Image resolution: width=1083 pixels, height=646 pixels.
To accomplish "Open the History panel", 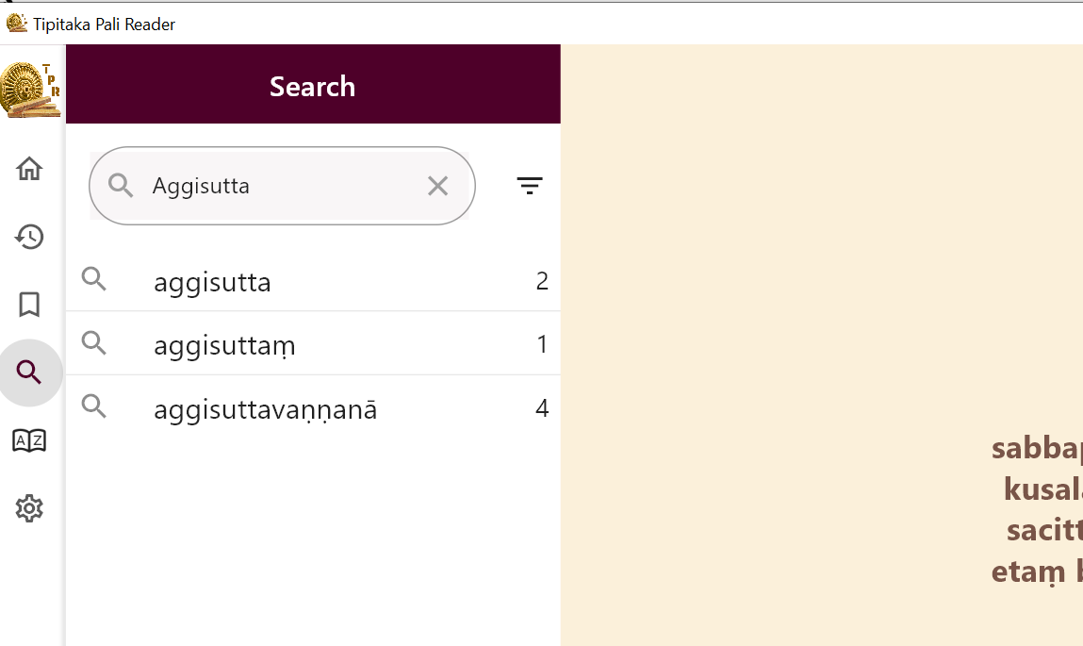I will click(x=29, y=237).
